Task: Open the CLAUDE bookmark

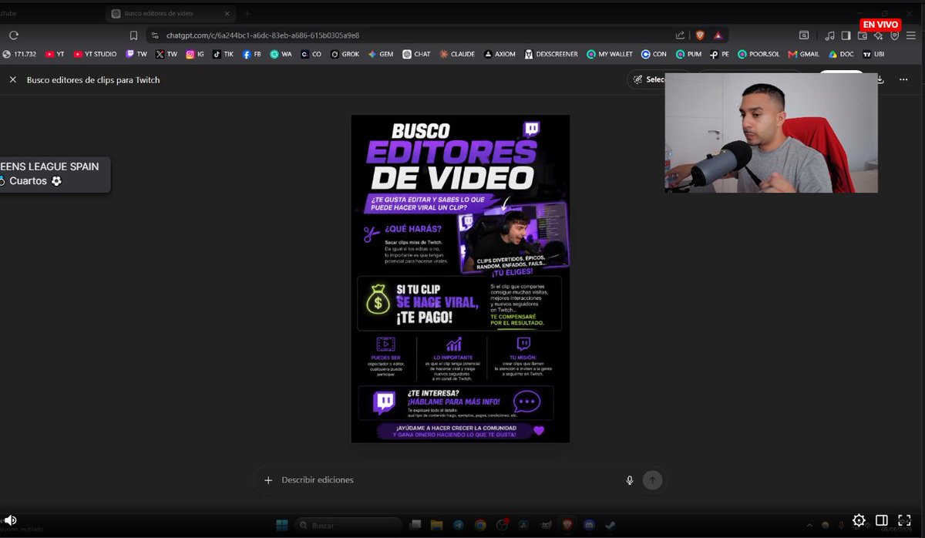Action: [457, 54]
